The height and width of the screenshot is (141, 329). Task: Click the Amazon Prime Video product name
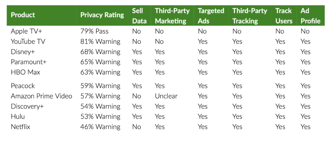[x=41, y=96]
